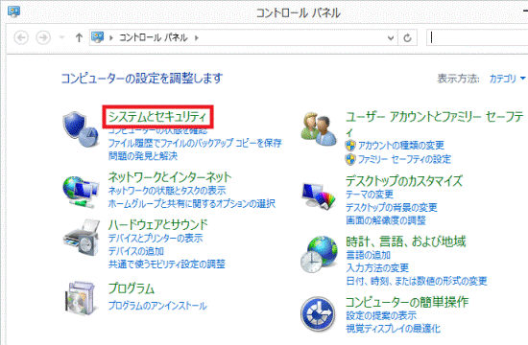Open デスクトップのカスタマイズ category
Screen dimensions: 528x345
404,181
